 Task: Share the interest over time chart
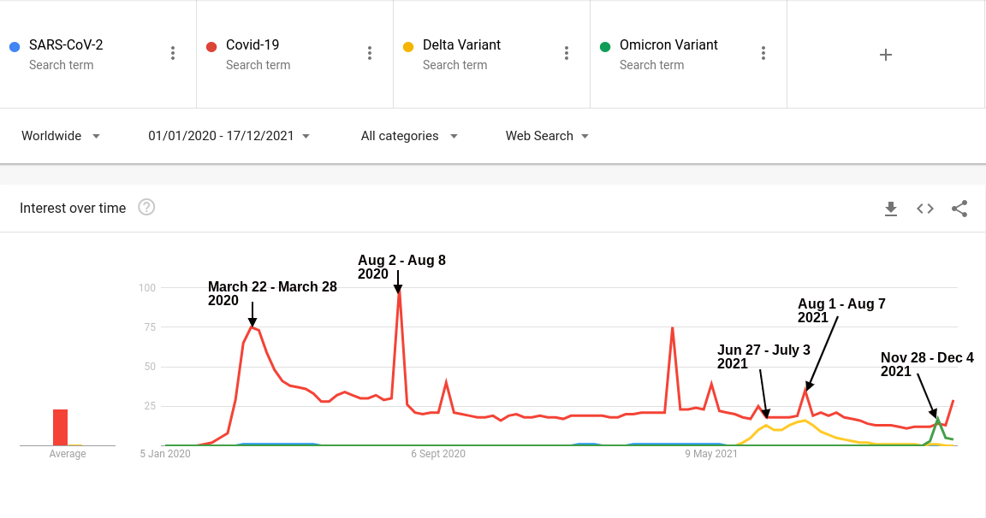point(959,209)
